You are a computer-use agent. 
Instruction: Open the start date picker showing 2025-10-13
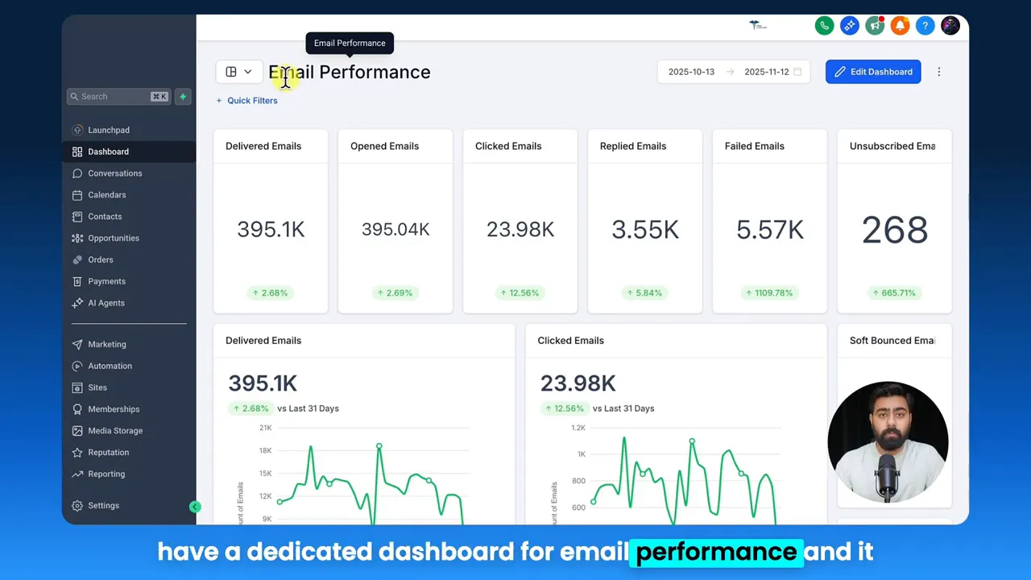691,71
